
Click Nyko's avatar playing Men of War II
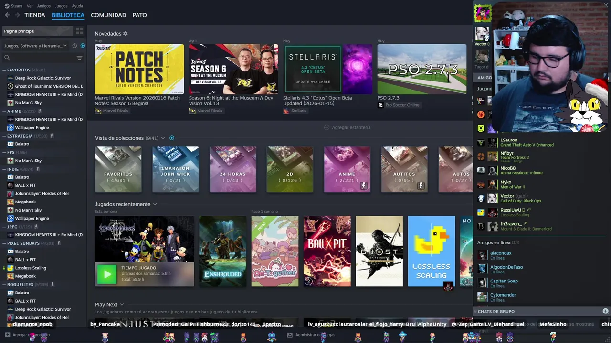point(492,184)
